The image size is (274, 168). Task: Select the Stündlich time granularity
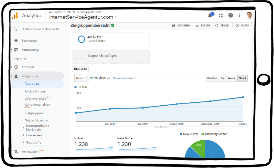[212, 78]
